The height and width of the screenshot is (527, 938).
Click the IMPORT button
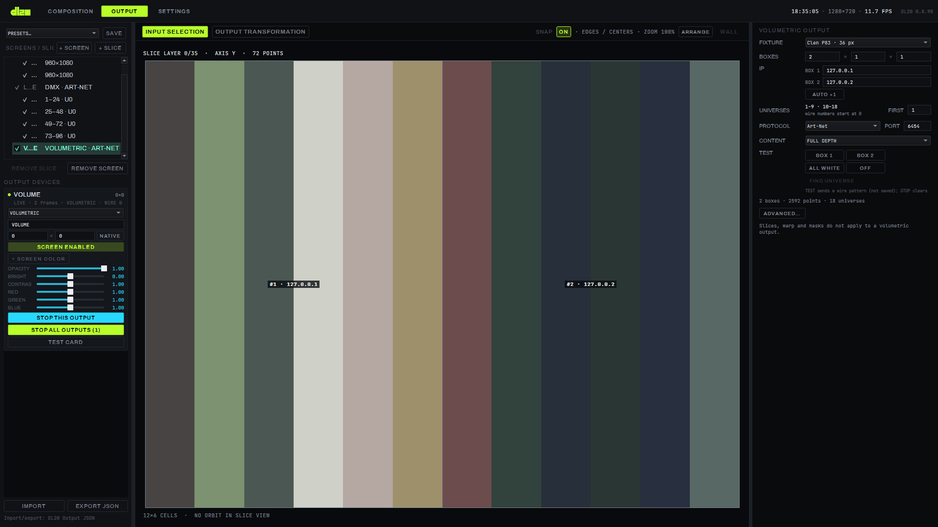[34, 506]
